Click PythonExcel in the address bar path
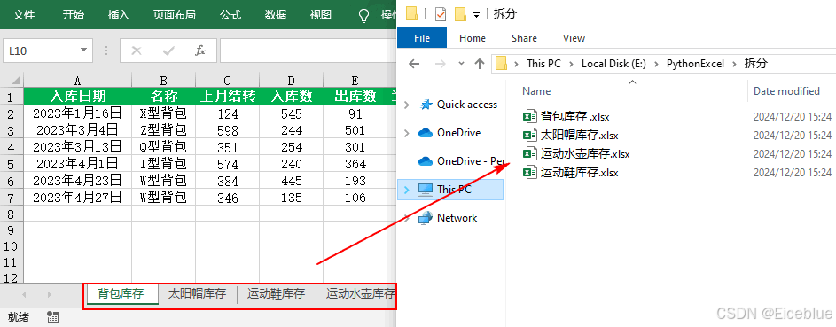This screenshot has height=327, width=836. pos(695,64)
